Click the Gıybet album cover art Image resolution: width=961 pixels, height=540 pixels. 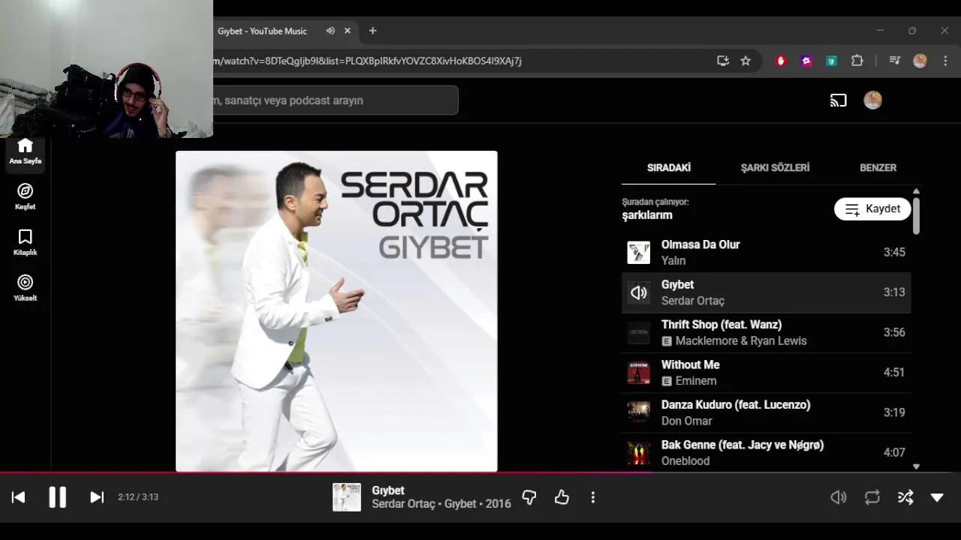click(336, 311)
